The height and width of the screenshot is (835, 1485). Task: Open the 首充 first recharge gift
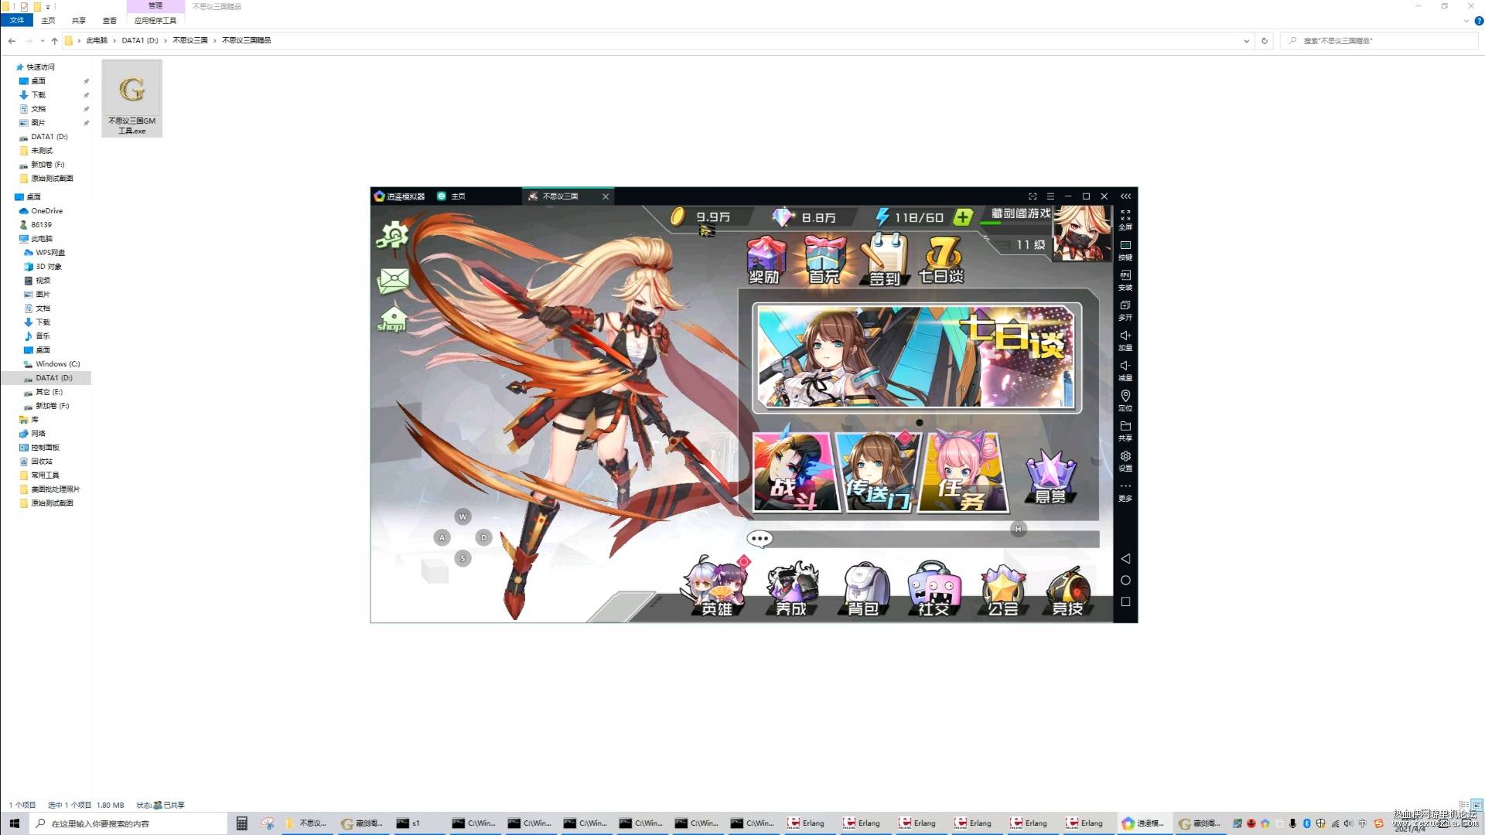coord(824,260)
